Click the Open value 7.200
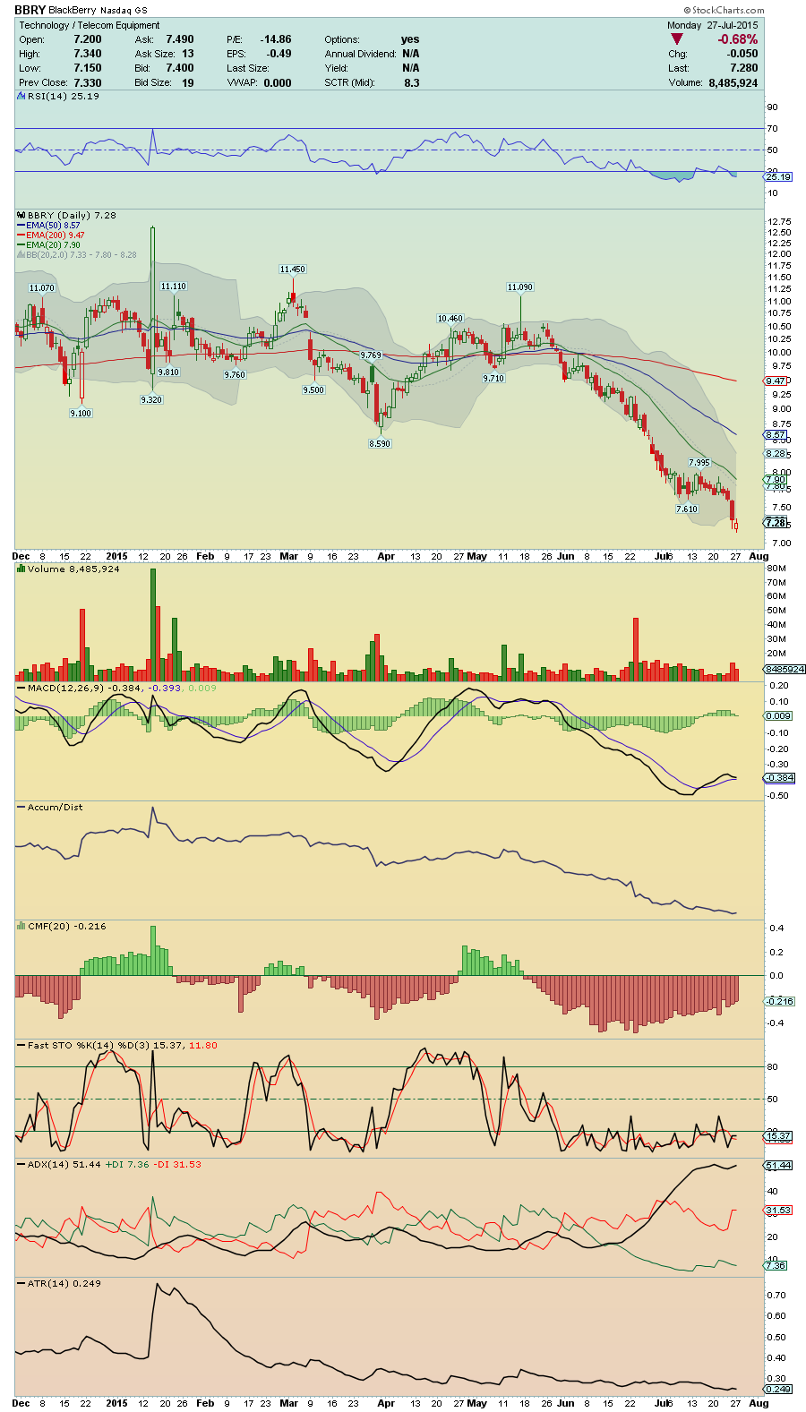806x1412 pixels. tap(88, 39)
